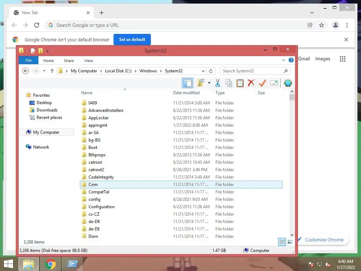Open Windows Start button

pos(8,264)
